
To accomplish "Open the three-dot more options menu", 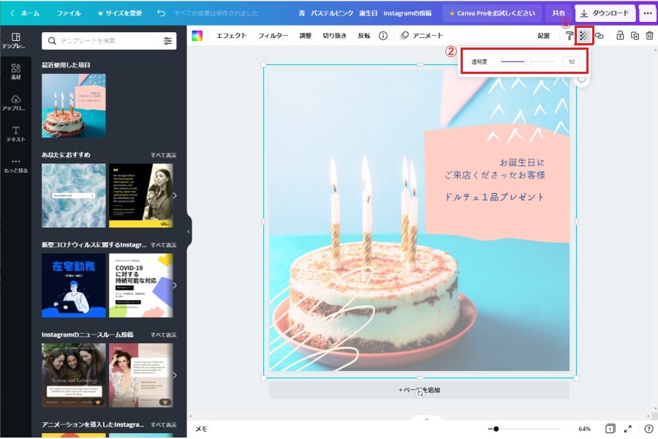I will 647,13.
